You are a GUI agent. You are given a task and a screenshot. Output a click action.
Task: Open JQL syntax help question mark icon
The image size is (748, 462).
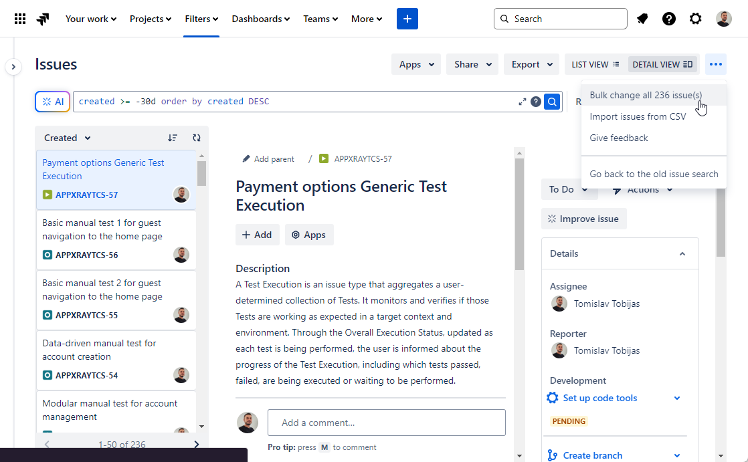(536, 101)
